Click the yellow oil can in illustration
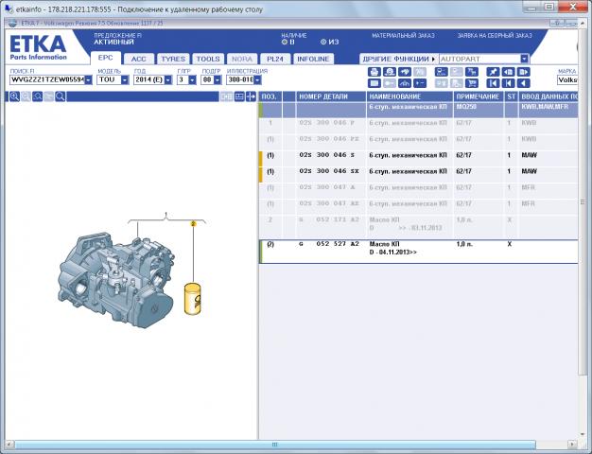Screen dimensions: 592x454 coord(193,299)
